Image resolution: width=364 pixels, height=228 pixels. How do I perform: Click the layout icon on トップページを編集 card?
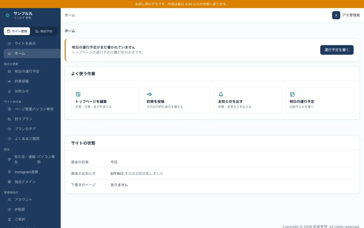click(x=78, y=94)
